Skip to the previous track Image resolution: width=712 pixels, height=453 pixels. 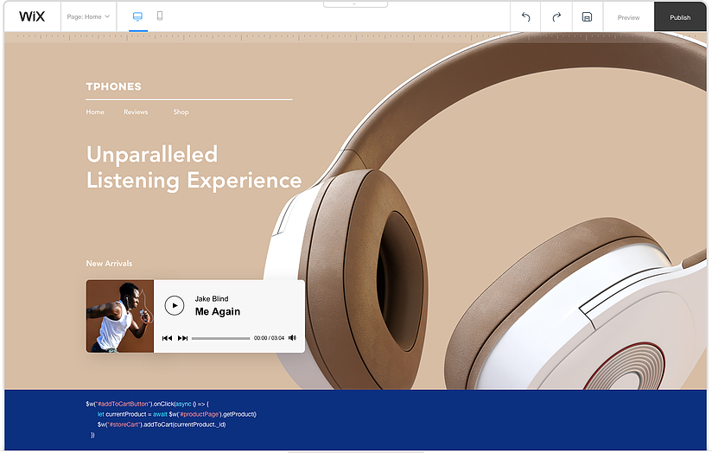[x=167, y=338]
